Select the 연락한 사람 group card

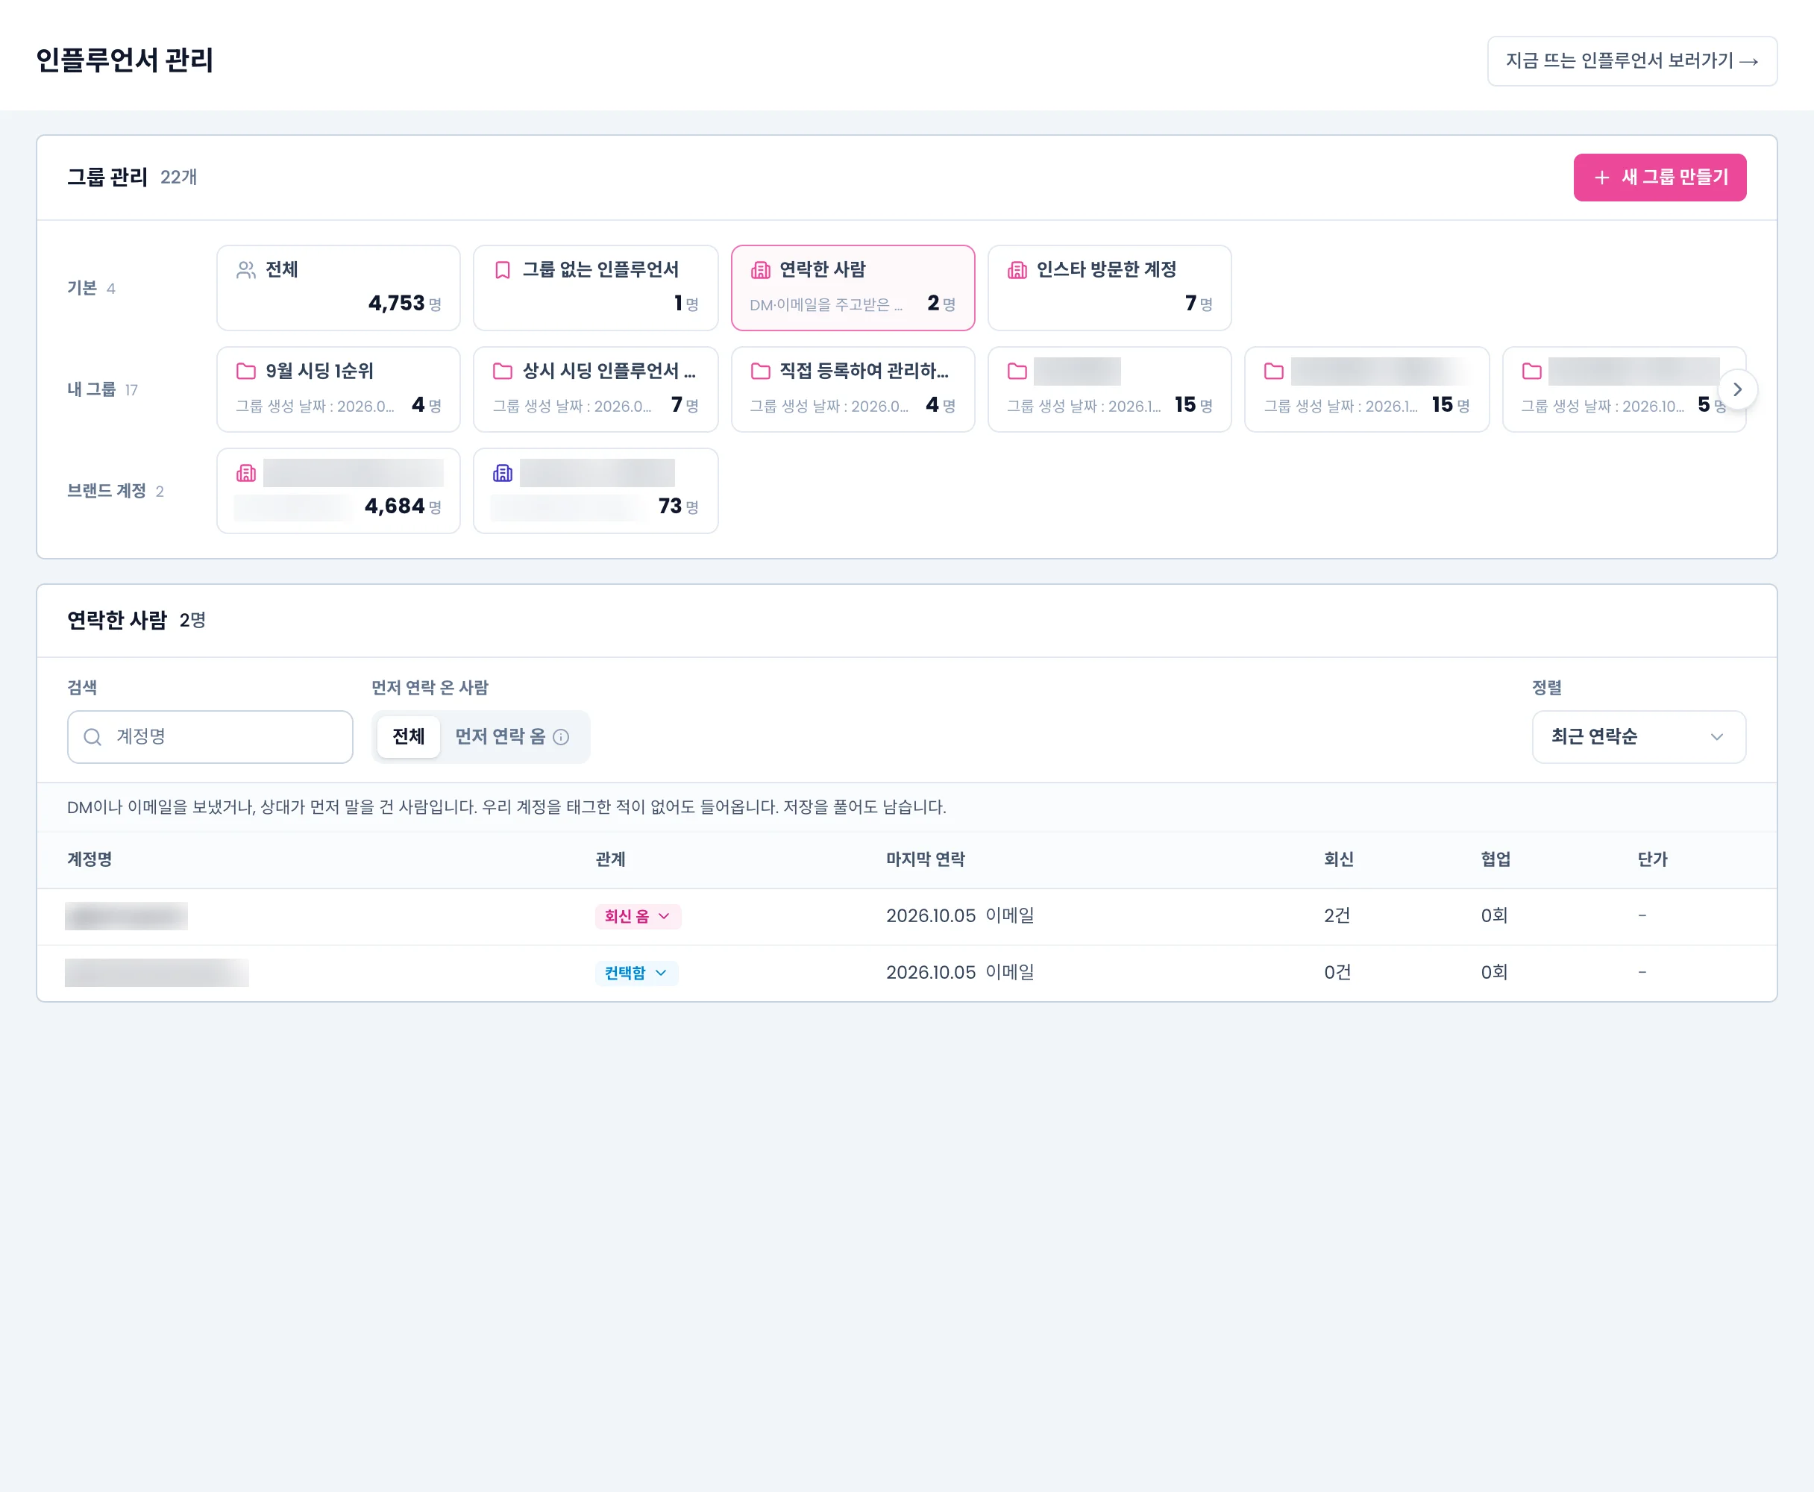tap(853, 288)
